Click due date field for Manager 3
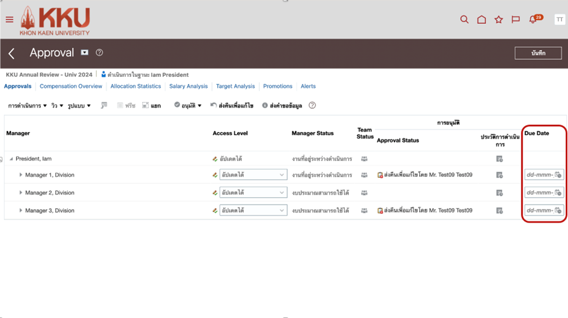Screen dimensions: 568x318 click(x=539, y=210)
